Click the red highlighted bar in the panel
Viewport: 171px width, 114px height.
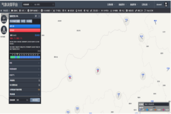coord(25,30)
